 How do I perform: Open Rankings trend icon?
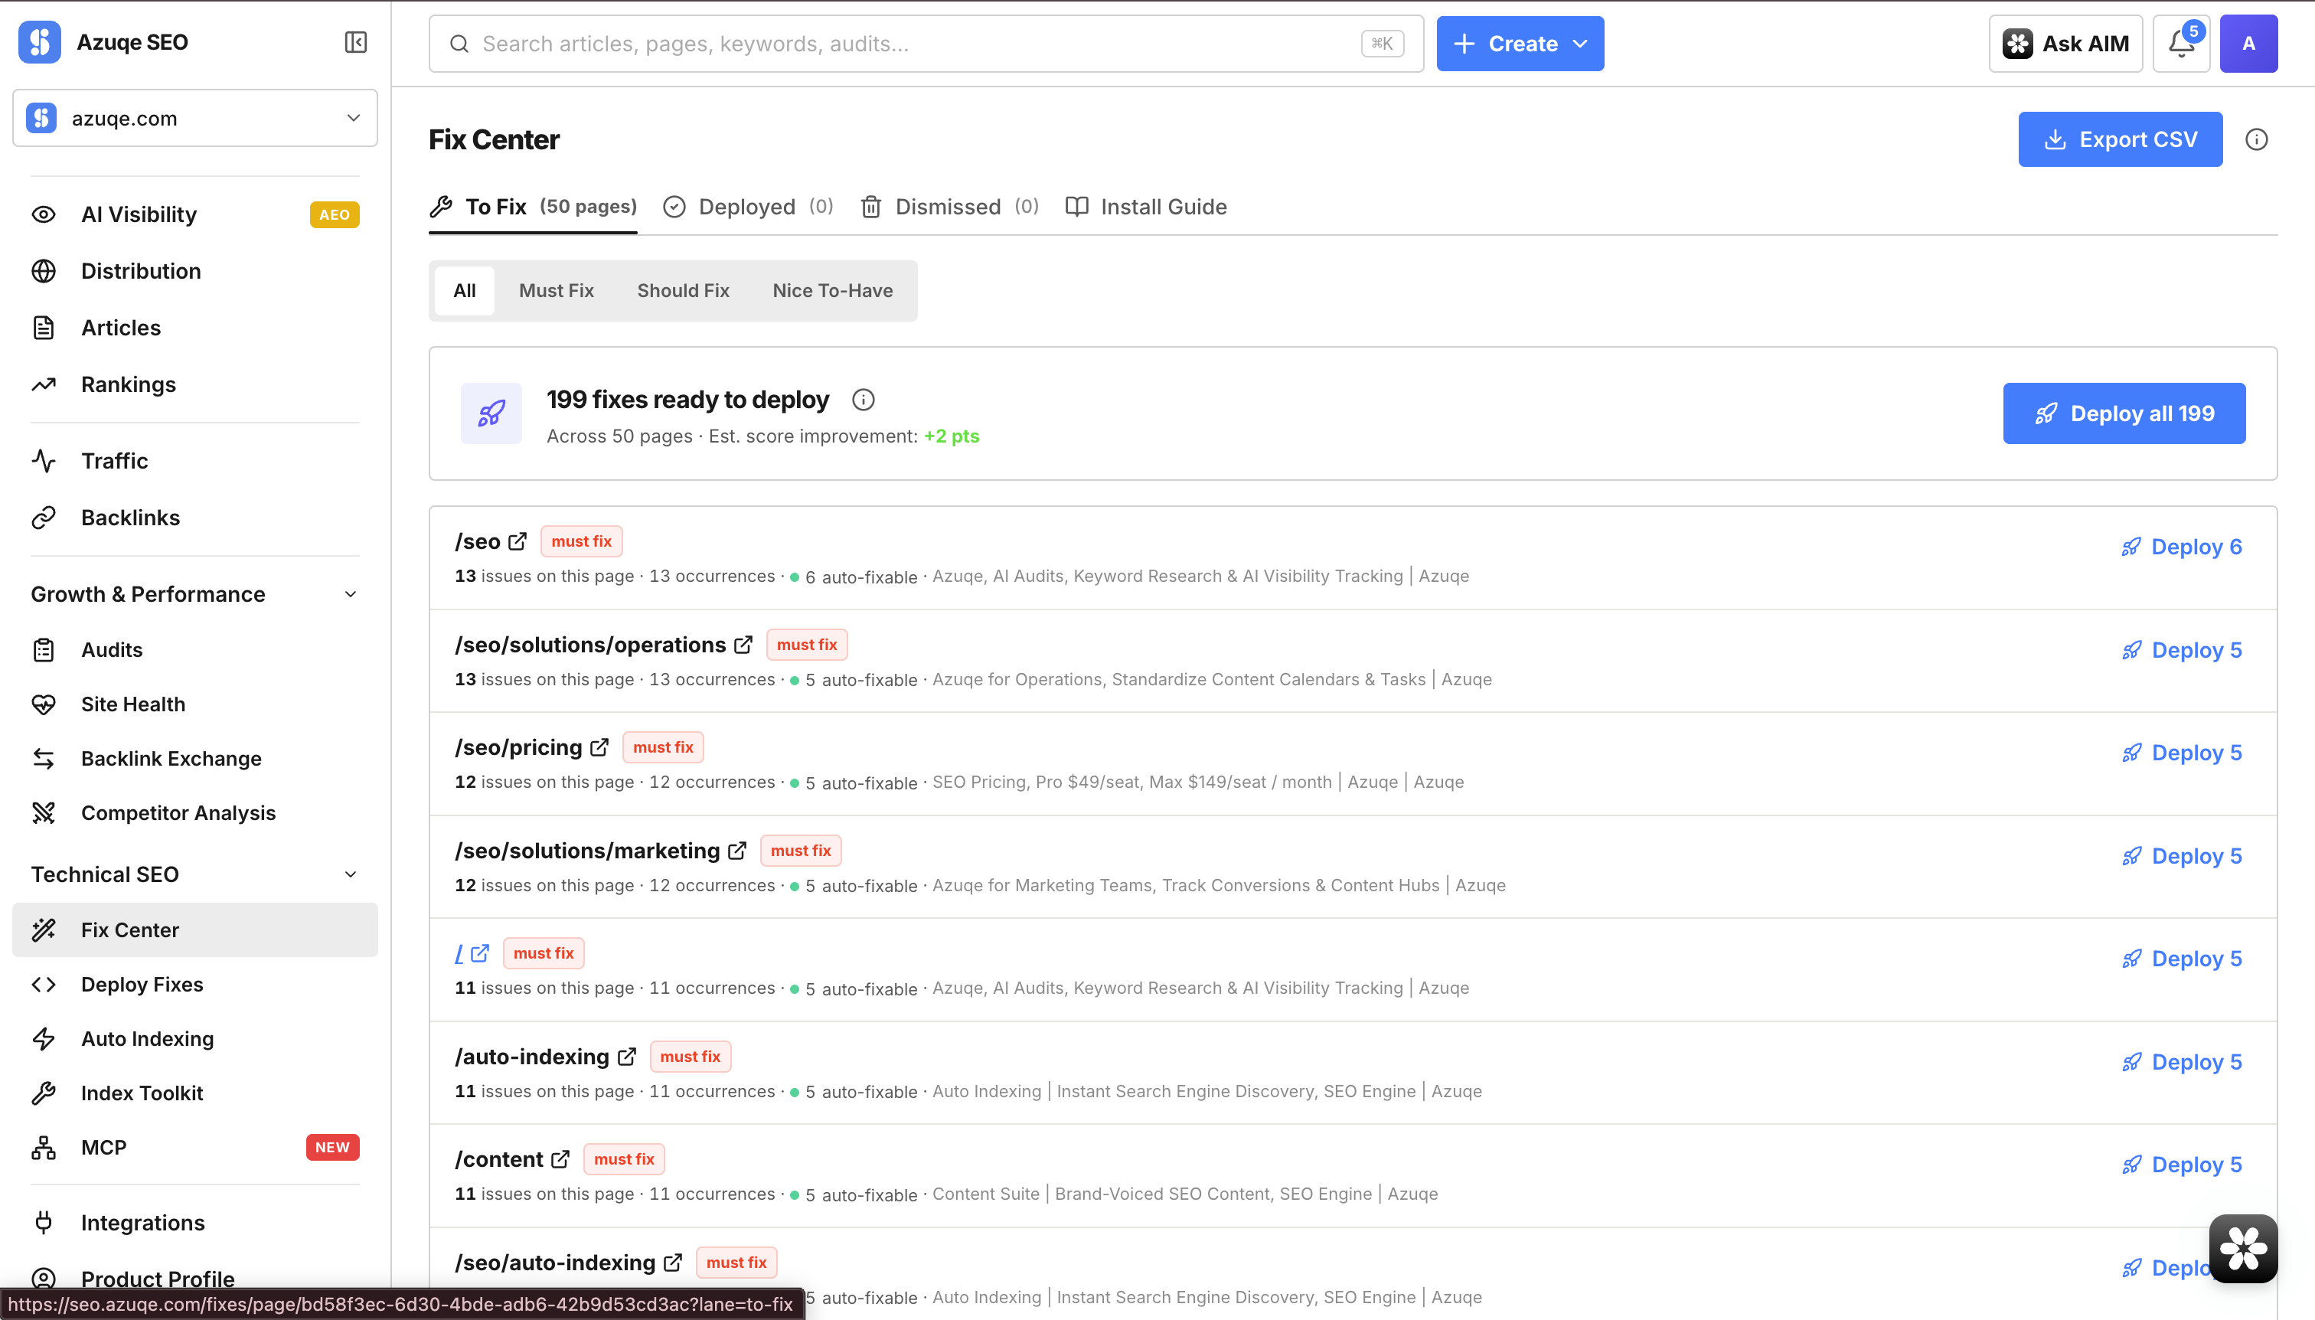[x=44, y=384]
